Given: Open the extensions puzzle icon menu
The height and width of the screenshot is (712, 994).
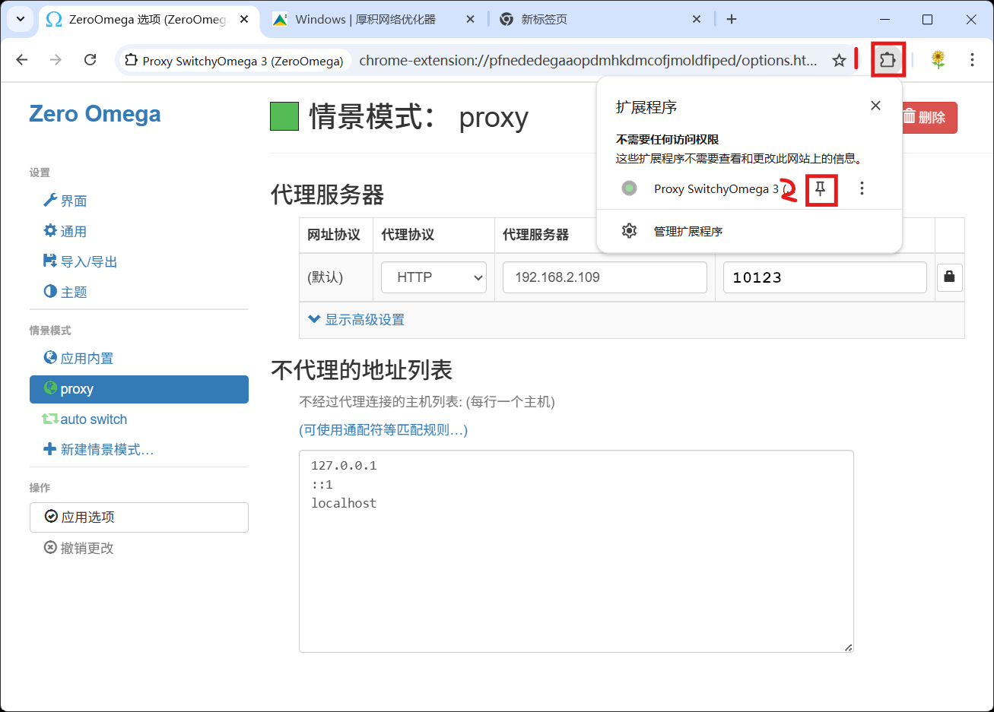Looking at the screenshot, I should pyautogui.click(x=888, y=59).
